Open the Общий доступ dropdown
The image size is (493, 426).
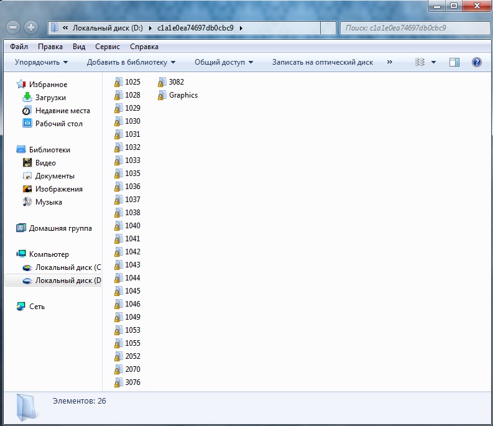tap(224, 62)
